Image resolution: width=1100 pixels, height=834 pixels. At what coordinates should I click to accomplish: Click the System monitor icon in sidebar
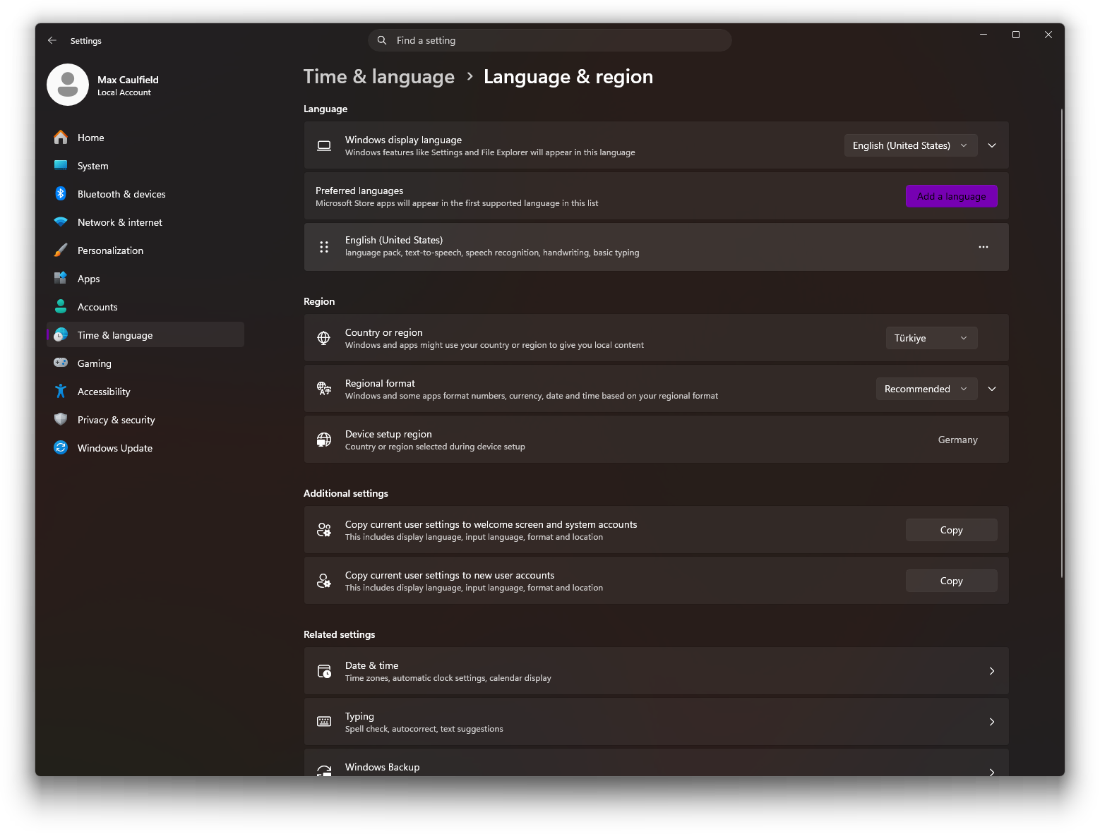(61, 165)
